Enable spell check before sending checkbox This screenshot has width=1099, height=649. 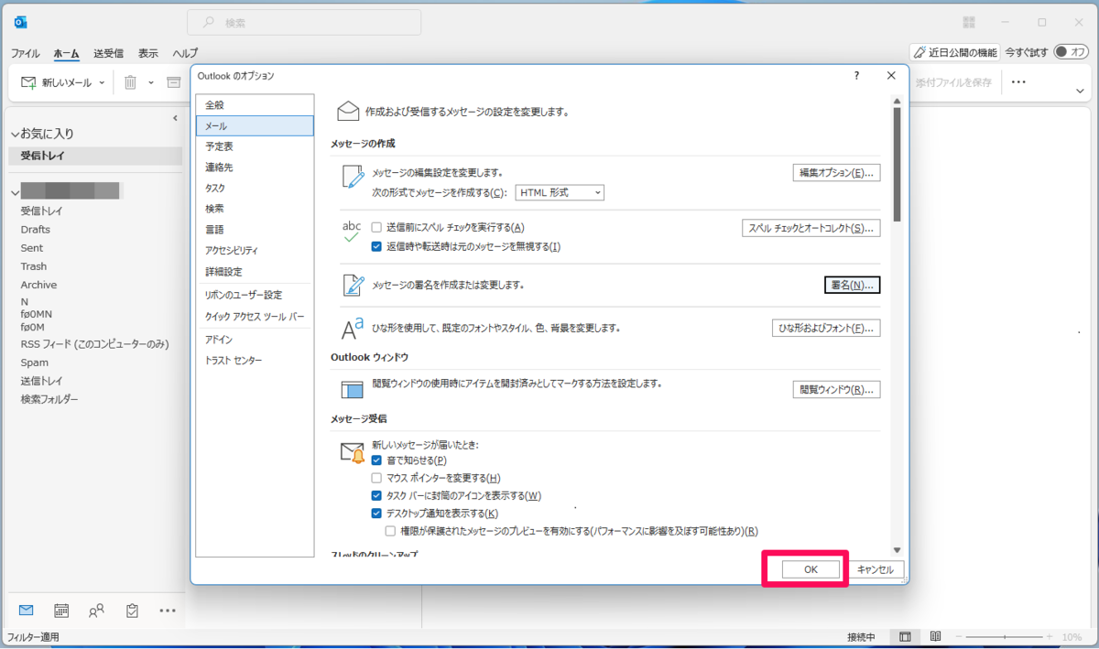[x=376, y=227]
